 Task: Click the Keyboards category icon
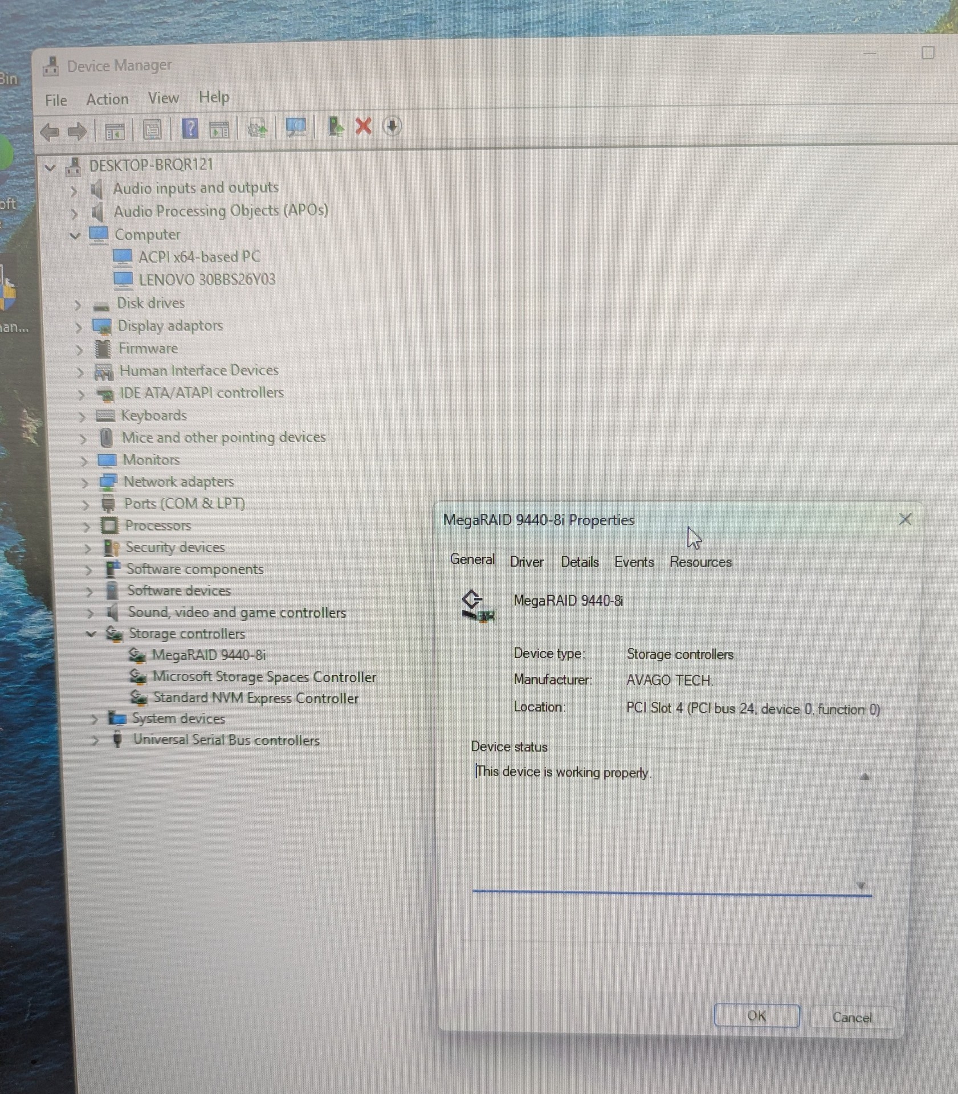[x=105, y=416]
